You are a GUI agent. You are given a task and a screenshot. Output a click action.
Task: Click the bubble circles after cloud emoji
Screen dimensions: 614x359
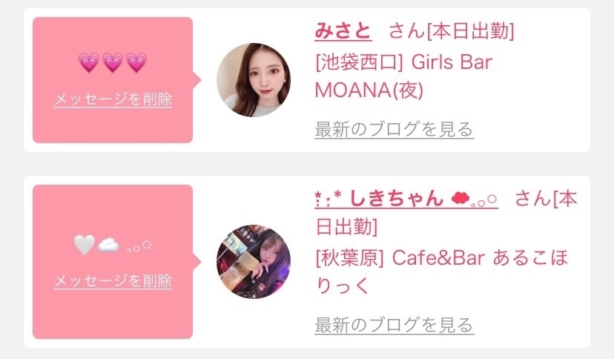pos(139,247)
